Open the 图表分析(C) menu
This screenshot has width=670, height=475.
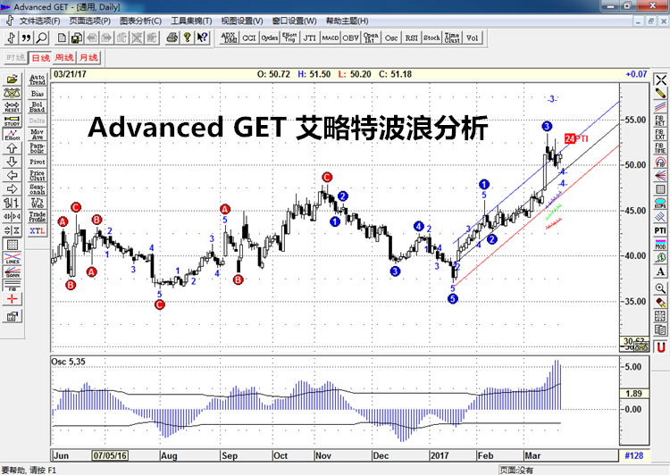(142, 21)
